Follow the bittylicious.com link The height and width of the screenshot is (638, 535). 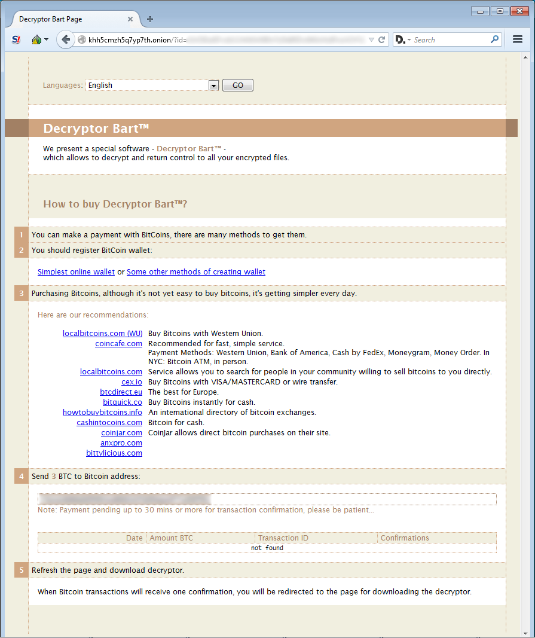pyautogui.click(x=114, y=453)
